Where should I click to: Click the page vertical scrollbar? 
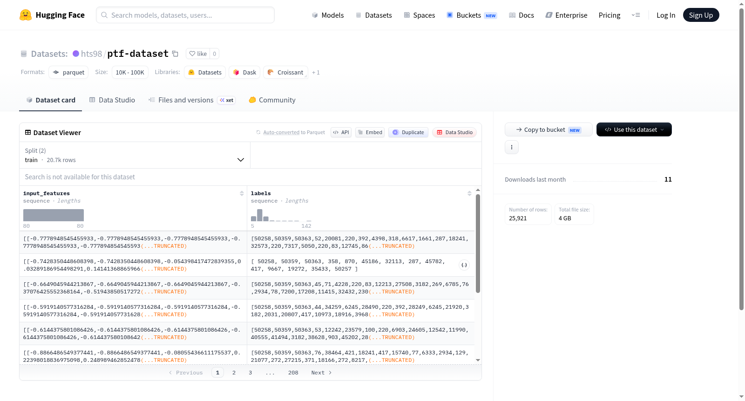click(x=742, y=159)
